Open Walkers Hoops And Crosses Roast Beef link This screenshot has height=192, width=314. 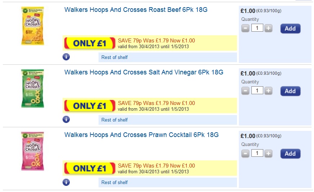(136, 10)
